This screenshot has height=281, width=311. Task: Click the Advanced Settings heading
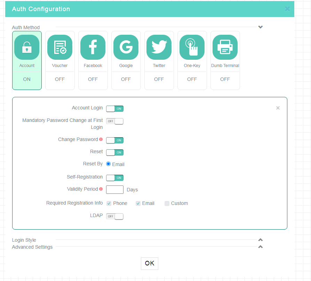(32, 247)
